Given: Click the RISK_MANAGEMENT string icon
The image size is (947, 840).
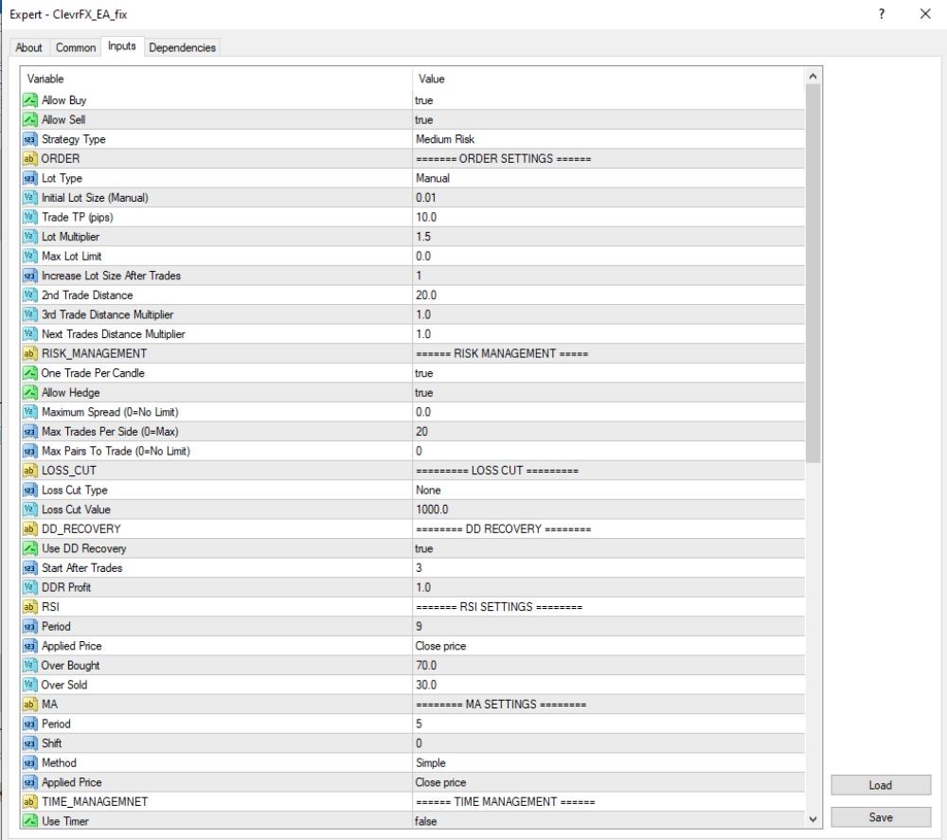Looking at the screenshot, I should [x=29, y=354].
